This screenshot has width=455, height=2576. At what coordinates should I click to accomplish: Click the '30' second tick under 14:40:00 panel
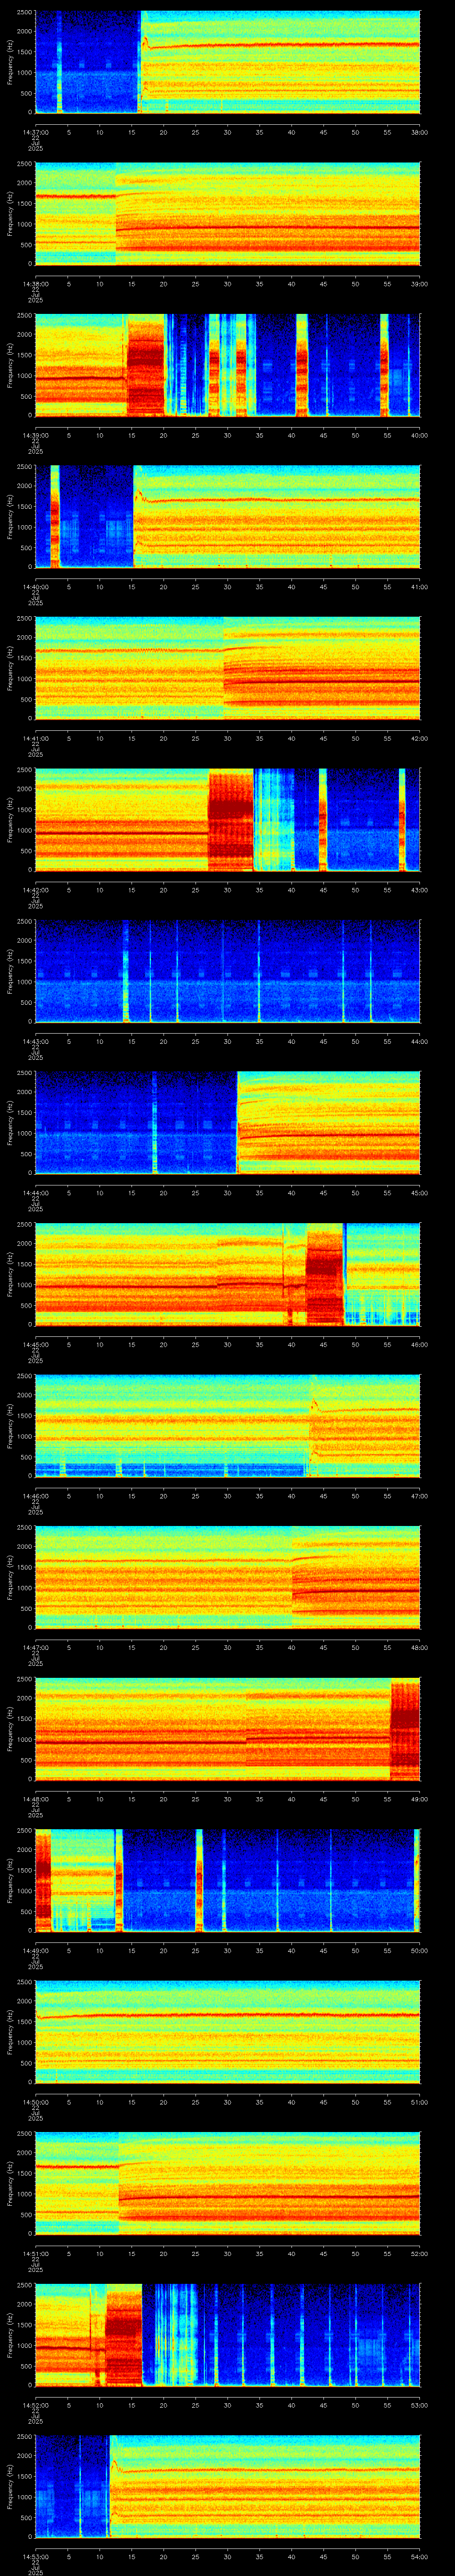point(228,586)
